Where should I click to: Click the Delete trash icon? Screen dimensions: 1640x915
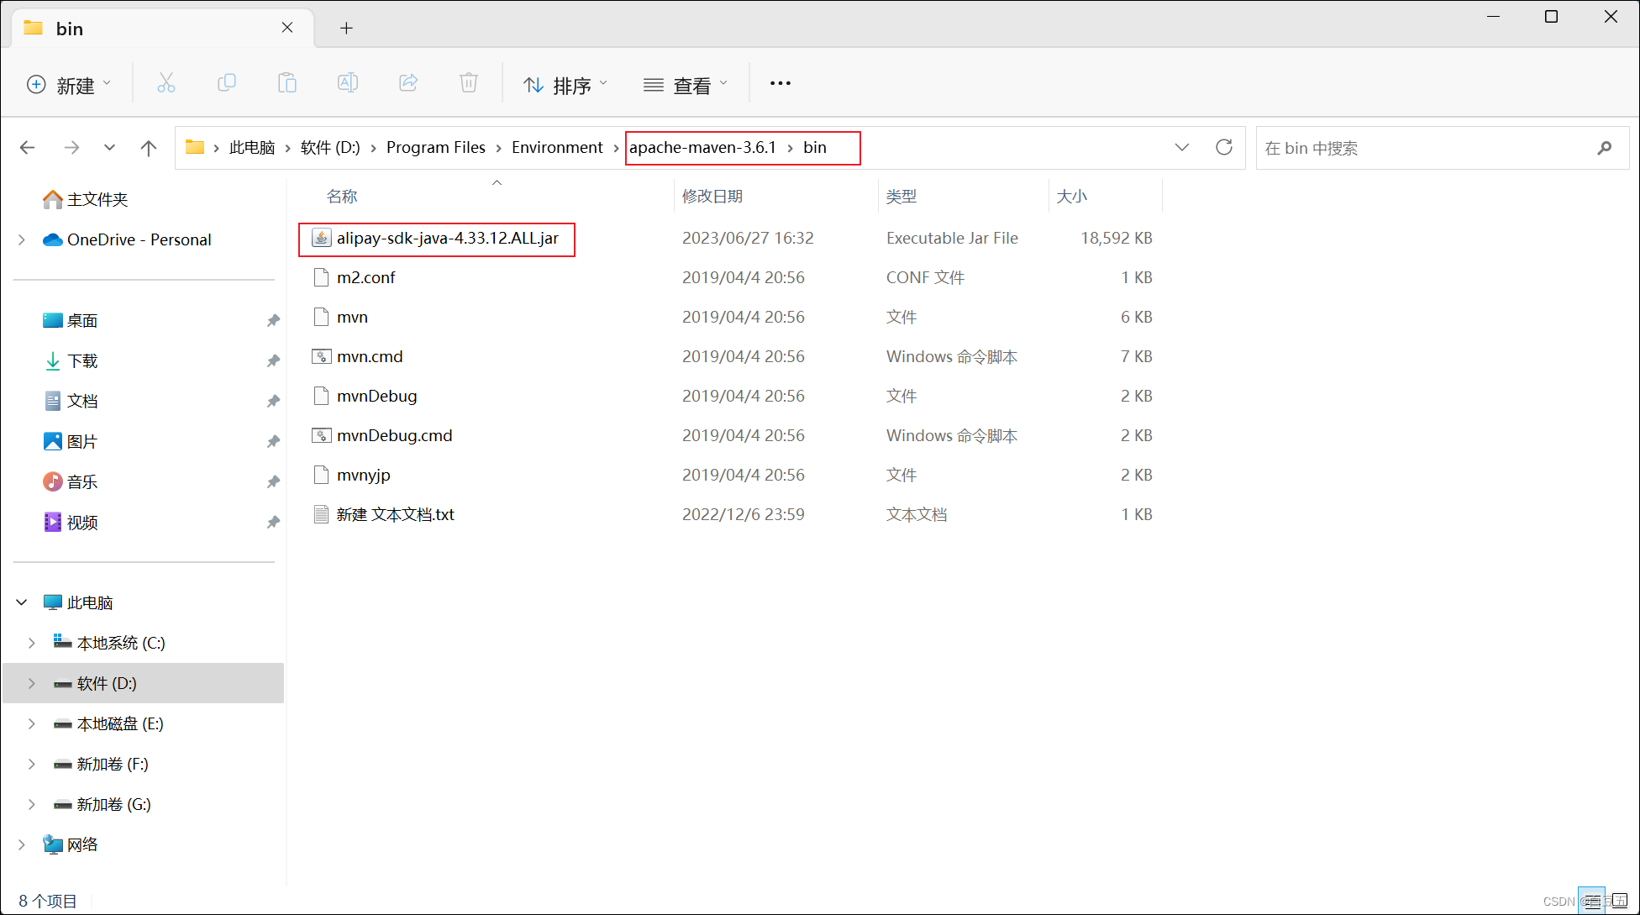[469, 83]
